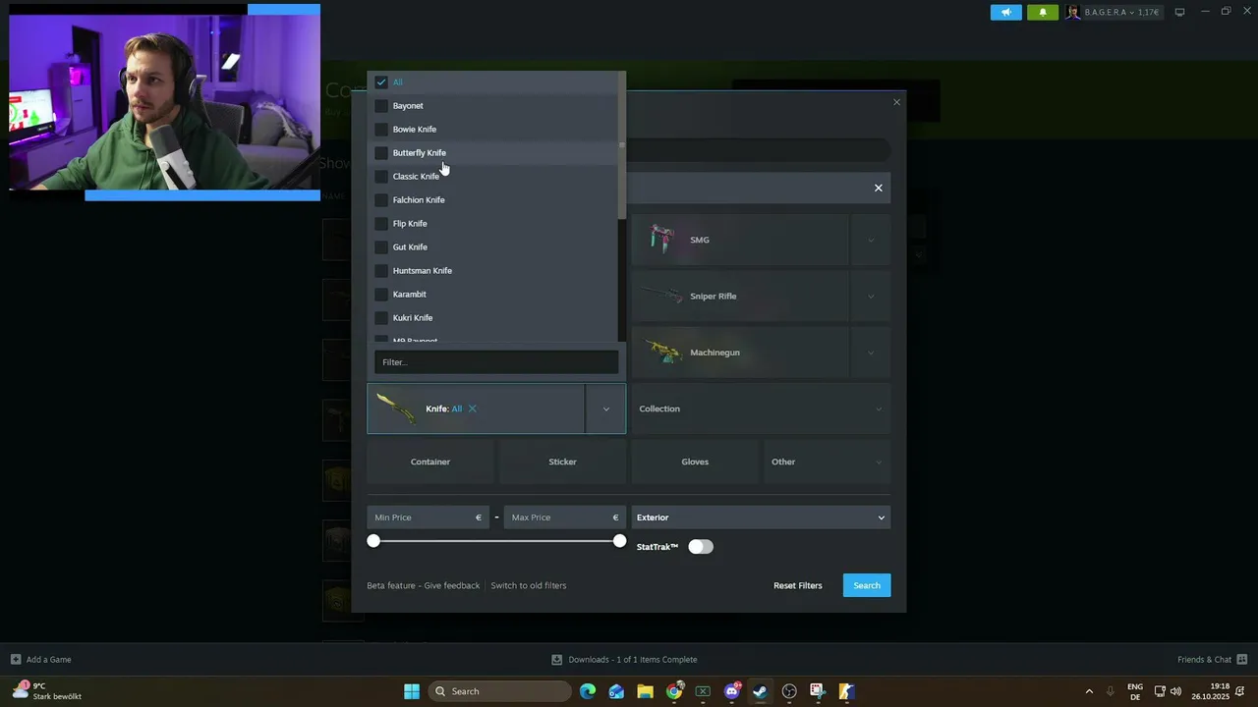
Task: Click the Windows taskbar Search box
Action: pos(501,691)
